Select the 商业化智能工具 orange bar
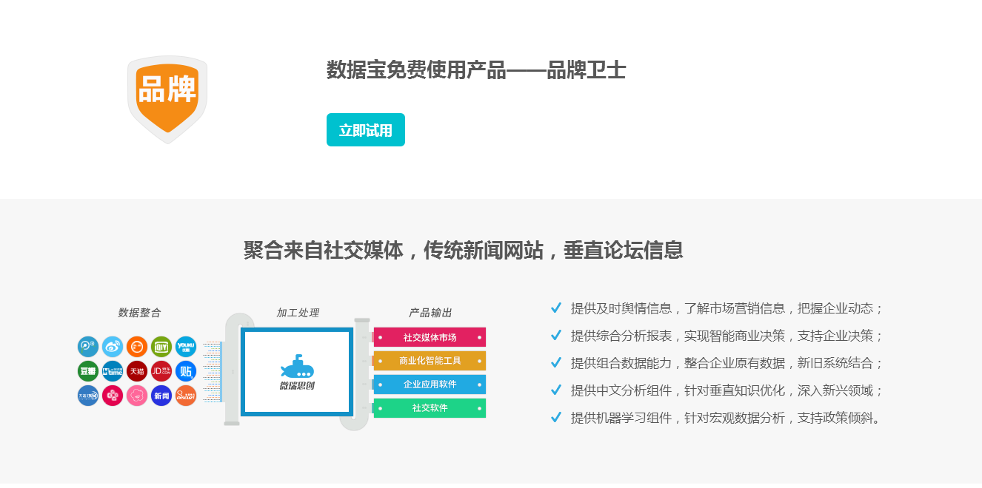This screenshot has width=982, height=488. (x=430, y=361)
